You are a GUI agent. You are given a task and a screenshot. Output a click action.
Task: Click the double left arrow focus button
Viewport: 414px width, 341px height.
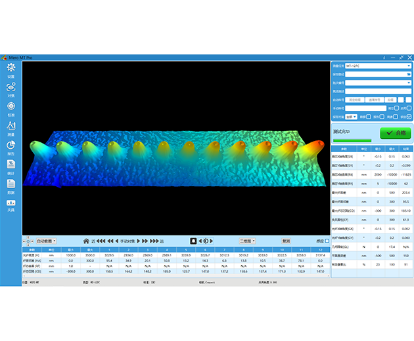point(110,241)
